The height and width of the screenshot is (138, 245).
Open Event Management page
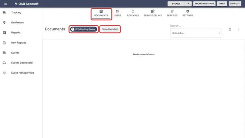(21, 73)
